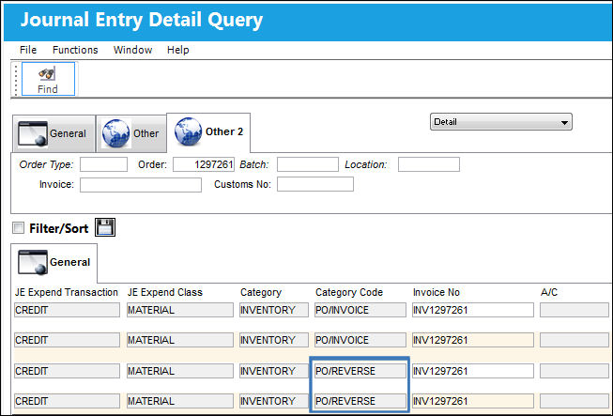Screen dimensions: 613x416
Task: Click MATERIAL cell in the third row
Action: 180,371
